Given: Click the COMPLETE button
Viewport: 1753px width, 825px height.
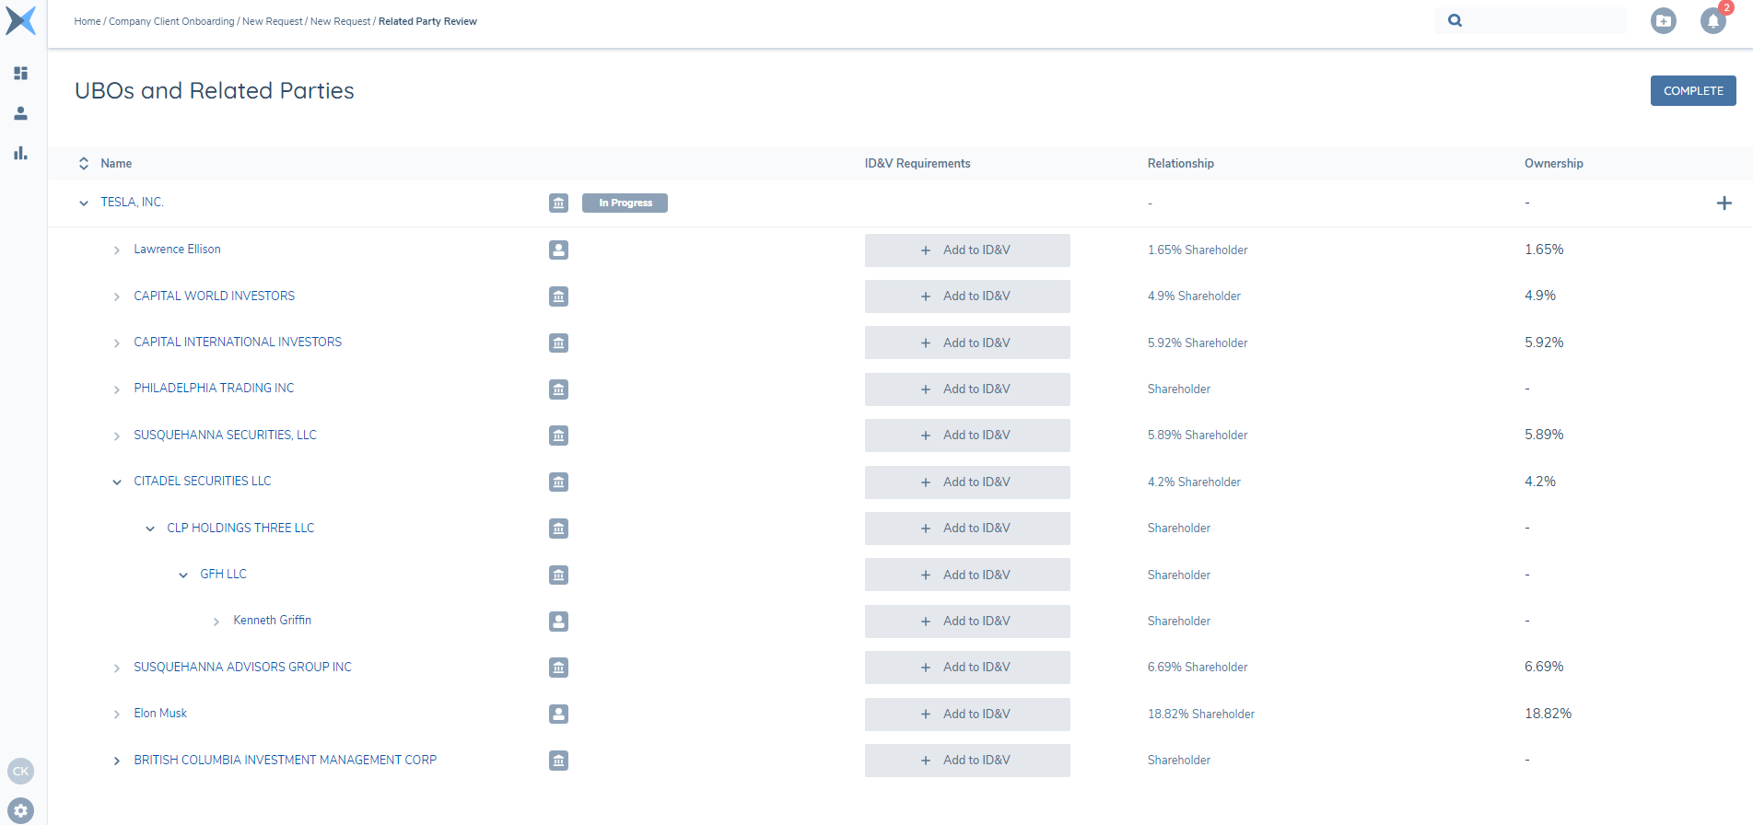Looking at the screenshot, I should [x=1692, y=91].
